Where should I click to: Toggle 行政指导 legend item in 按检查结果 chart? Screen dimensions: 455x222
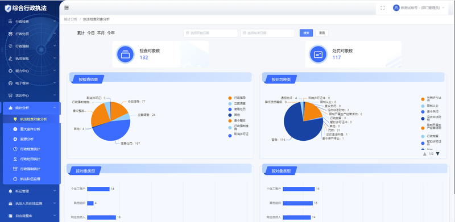coord(237,98)
